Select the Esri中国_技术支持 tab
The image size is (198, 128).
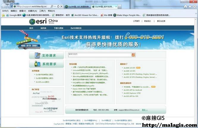coord(104,7)
